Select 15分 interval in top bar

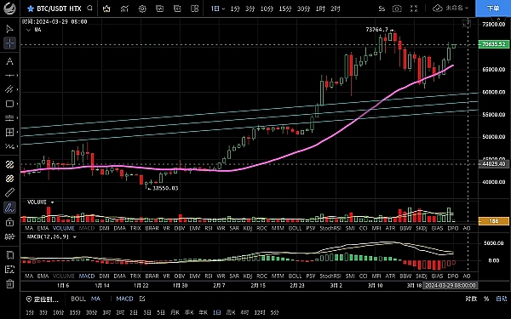click(284, 9)
